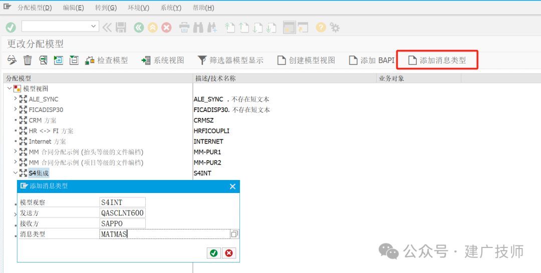Open the 环境(V) menu
Image resolution: width=541 pixels, height=273 pixels.
(x=138, y=7)
